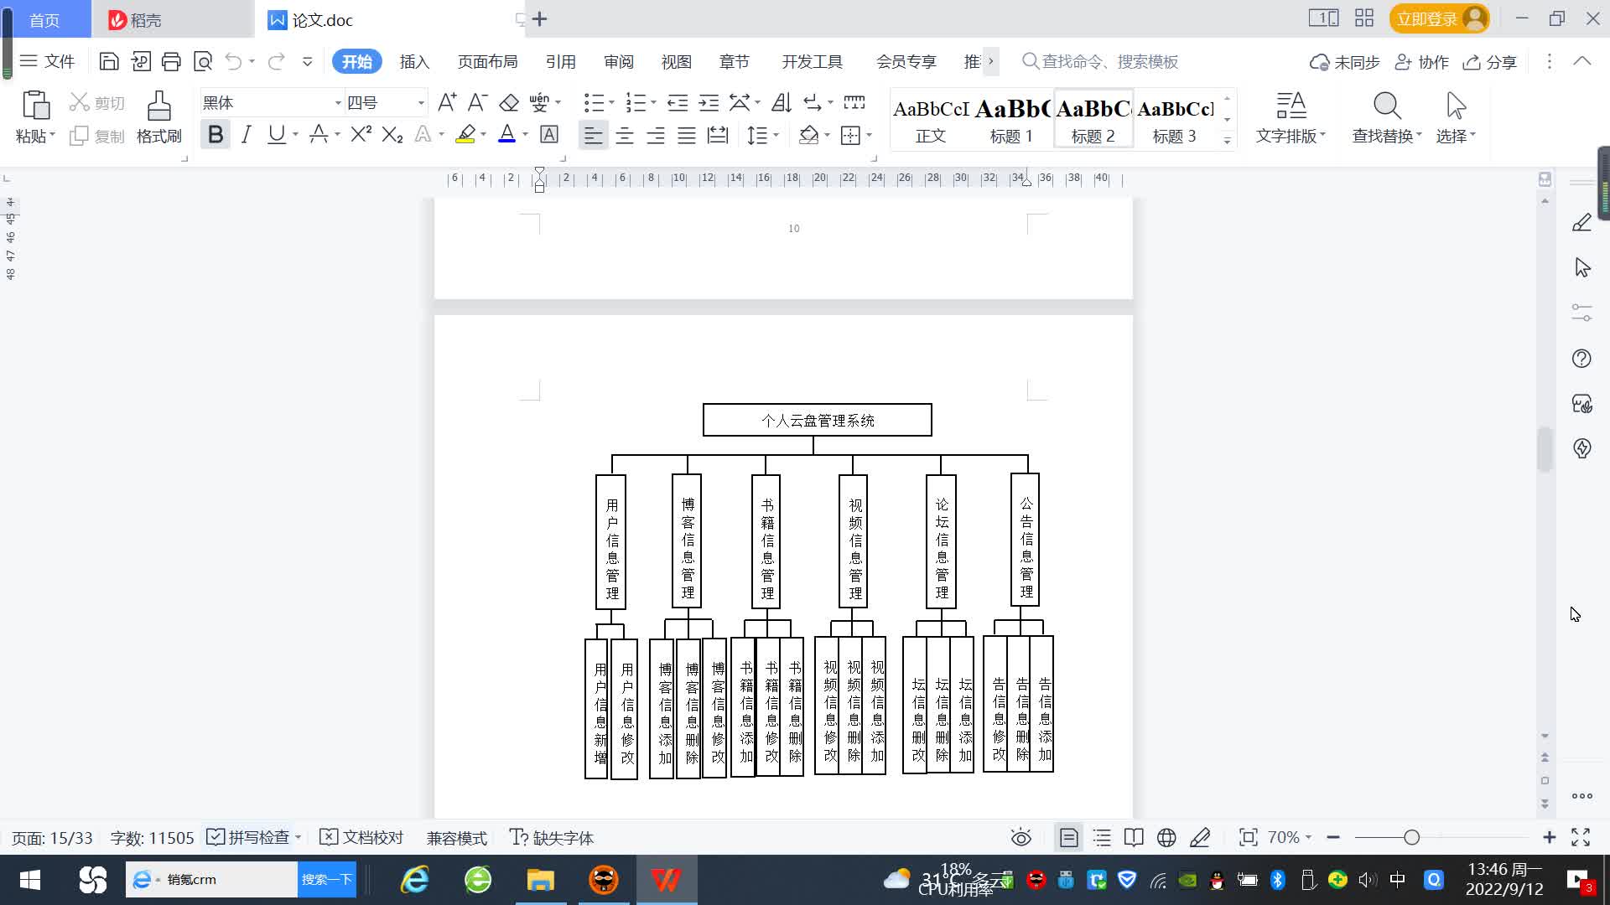
Task: Toggle italic text formatting
Action: pyautogui.click(x=246, y=135)
